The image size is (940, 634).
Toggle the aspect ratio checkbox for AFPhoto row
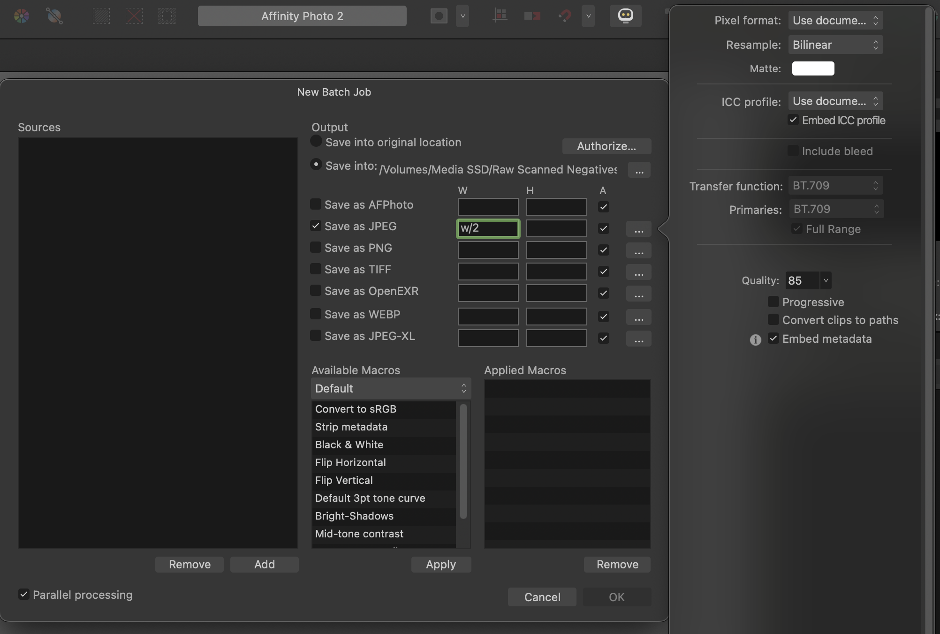pos(604,207)
